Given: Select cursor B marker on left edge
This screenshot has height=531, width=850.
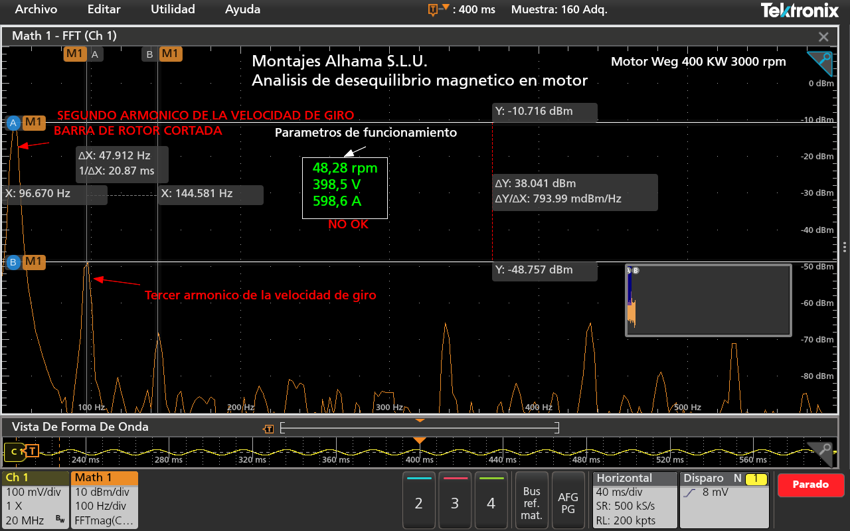Looking at the screenshot, I should 13,262.
